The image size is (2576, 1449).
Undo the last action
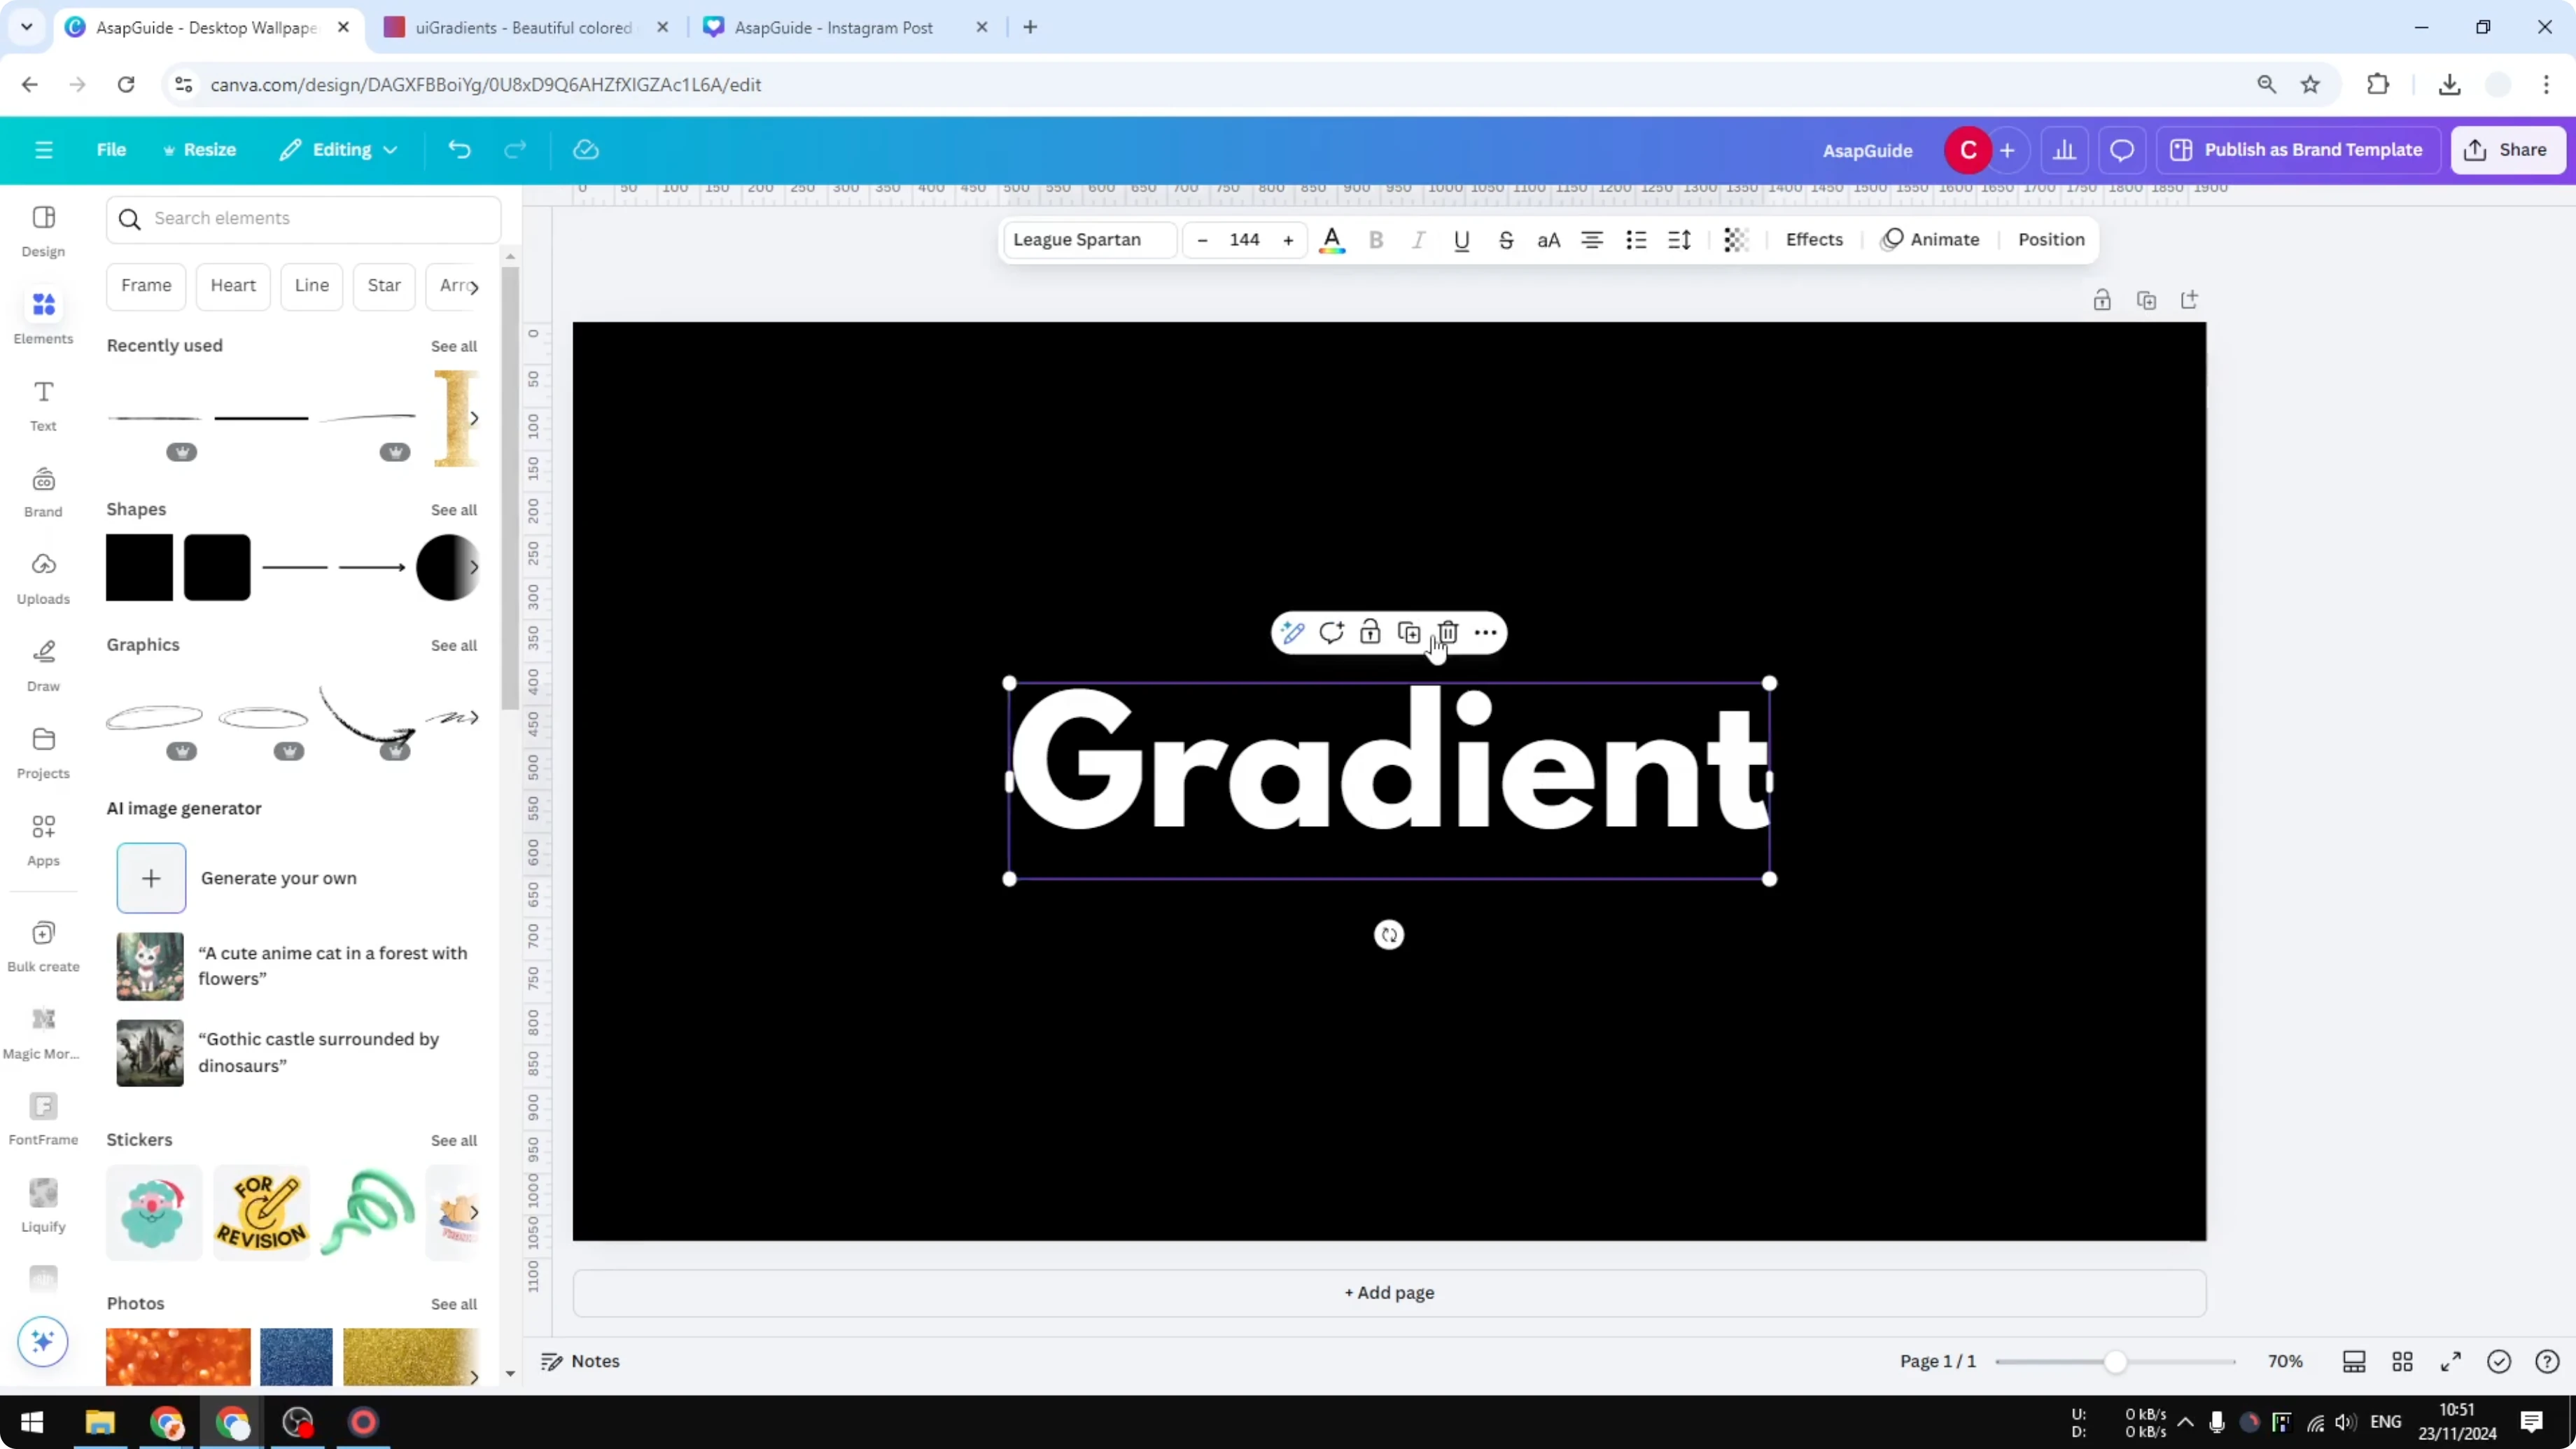pyautogui.click(x=459, y=149)
